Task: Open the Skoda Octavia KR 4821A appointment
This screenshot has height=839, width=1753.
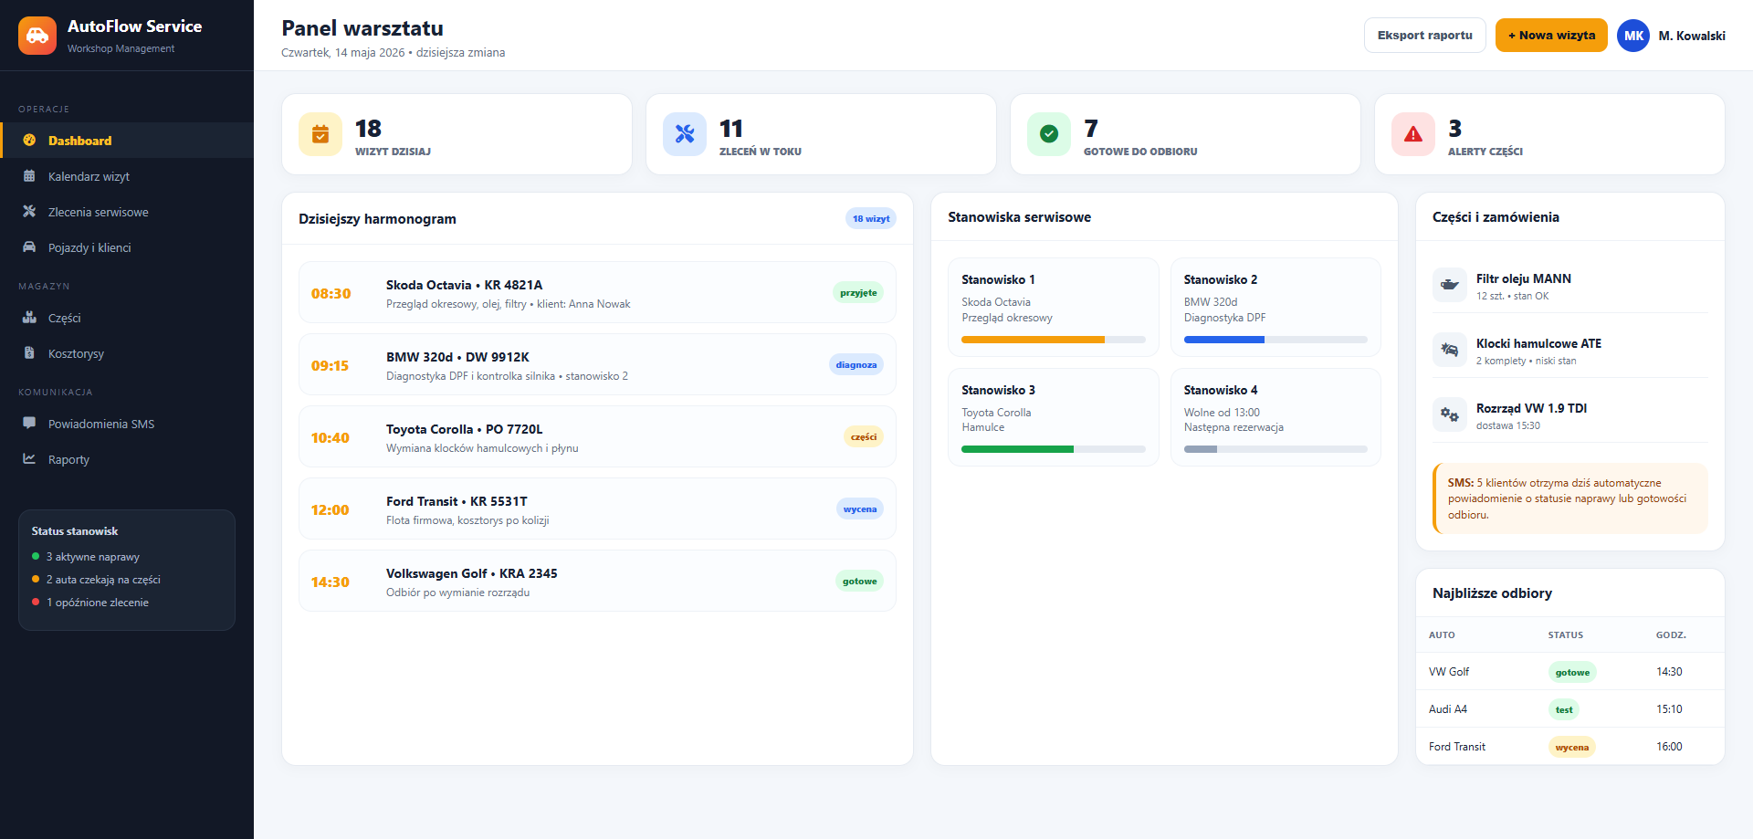Action: coord(597,293)
